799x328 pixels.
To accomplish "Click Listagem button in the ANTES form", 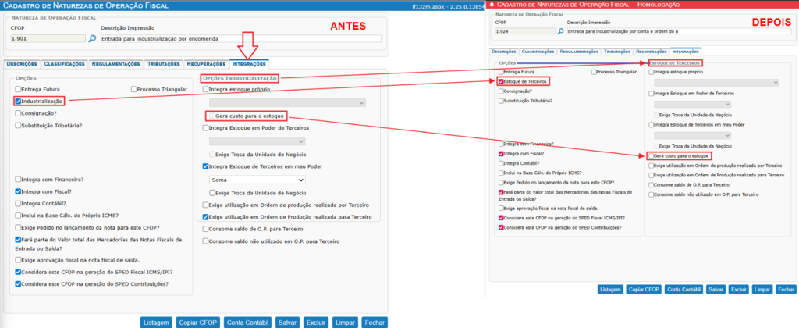I will coord(156,322).
